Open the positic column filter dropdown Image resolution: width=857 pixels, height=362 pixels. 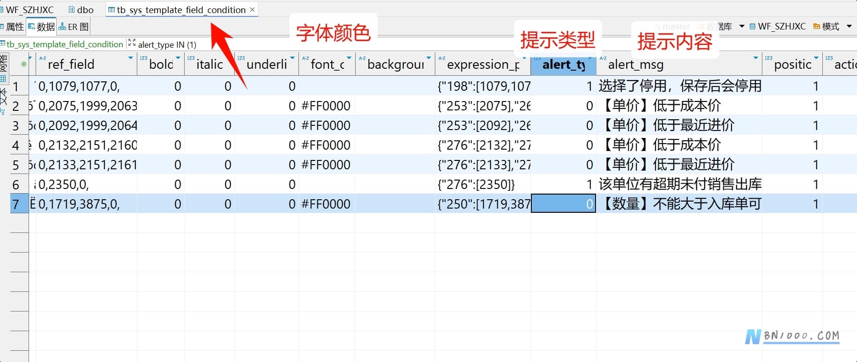[816, 58]
